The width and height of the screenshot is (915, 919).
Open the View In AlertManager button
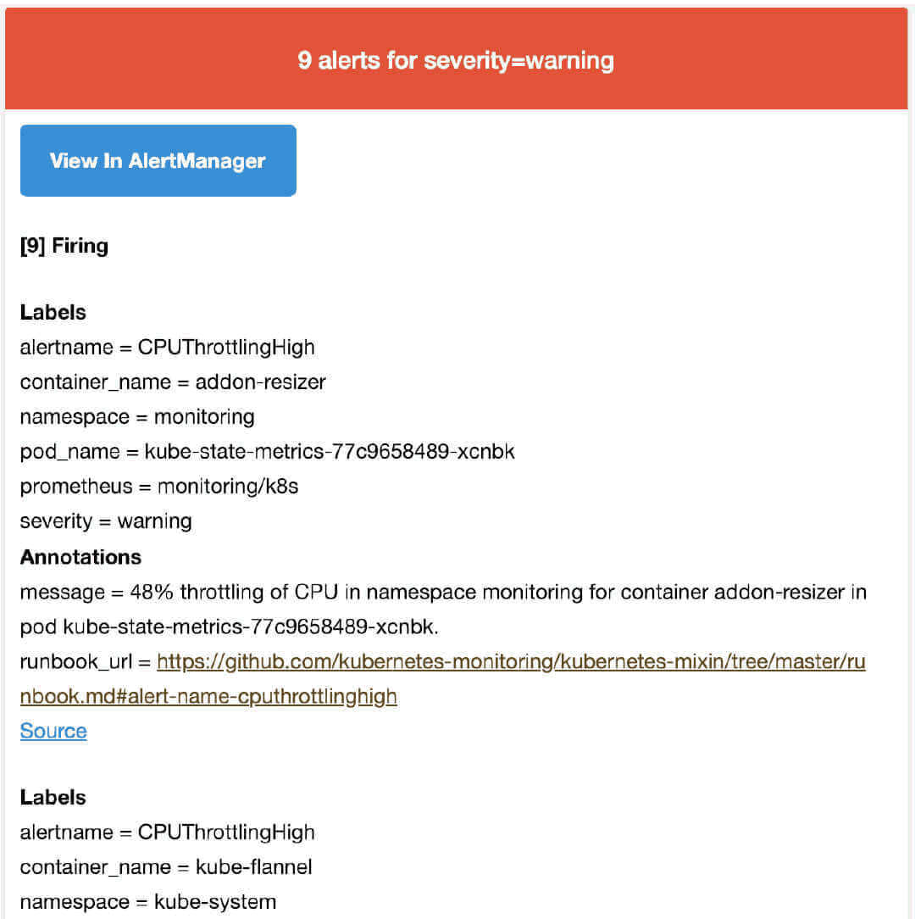pos(158,160)
